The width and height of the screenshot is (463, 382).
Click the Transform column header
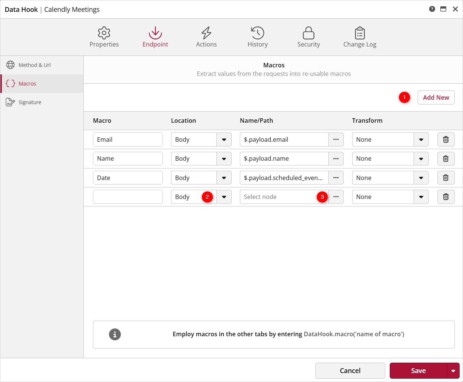(x=367, y=121)
